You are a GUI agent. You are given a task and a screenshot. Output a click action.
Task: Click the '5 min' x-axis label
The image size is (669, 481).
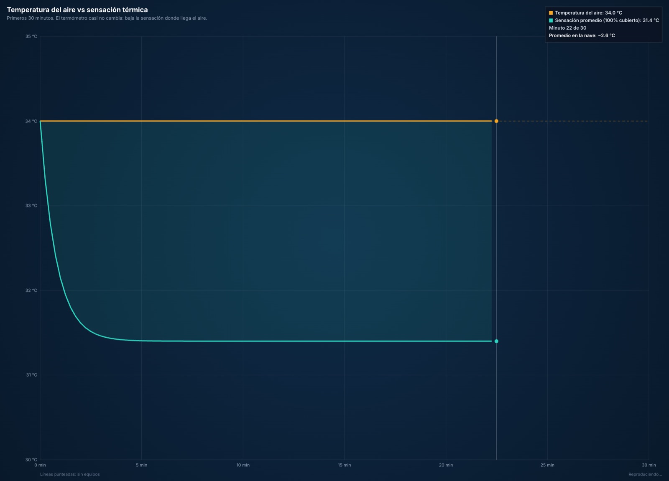(x=141, y=465)
